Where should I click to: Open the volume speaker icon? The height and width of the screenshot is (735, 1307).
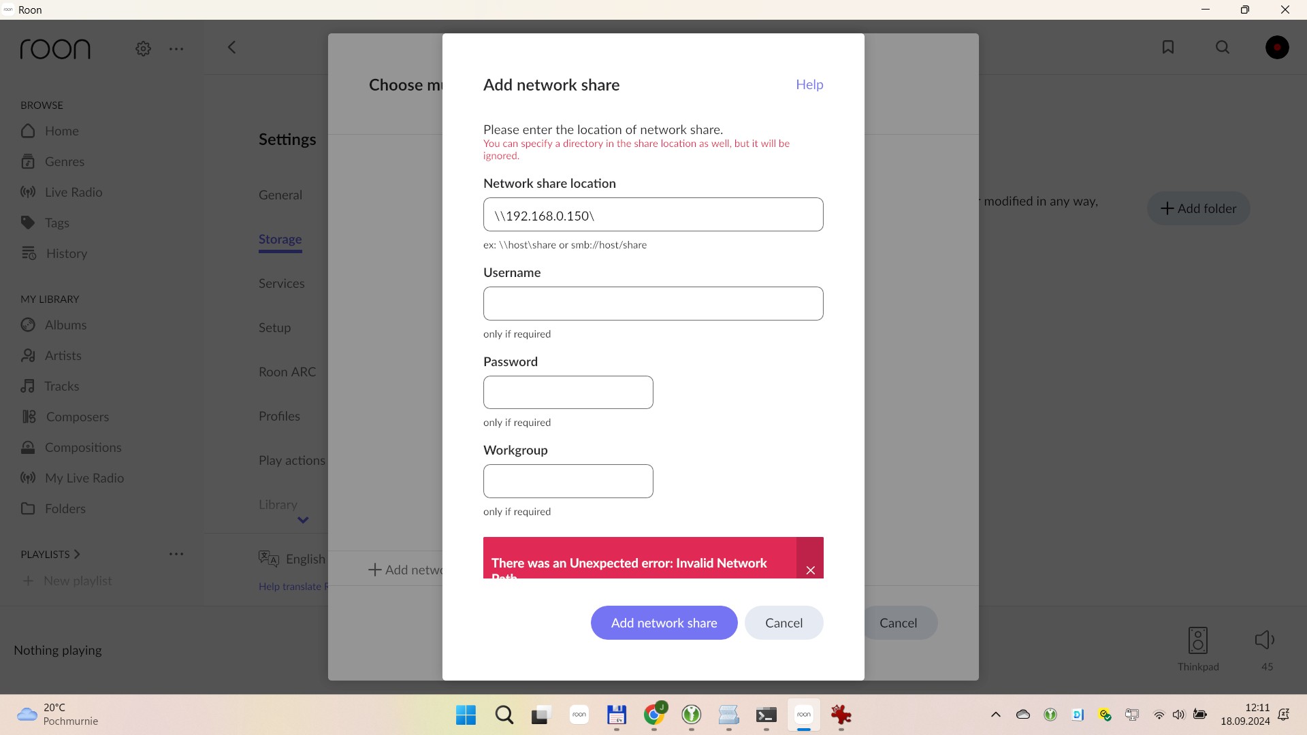point(1265,640)
